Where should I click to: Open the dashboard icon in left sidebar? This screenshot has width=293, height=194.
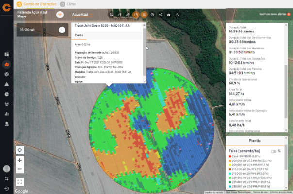pyautogui.click(x=7, y=54)
